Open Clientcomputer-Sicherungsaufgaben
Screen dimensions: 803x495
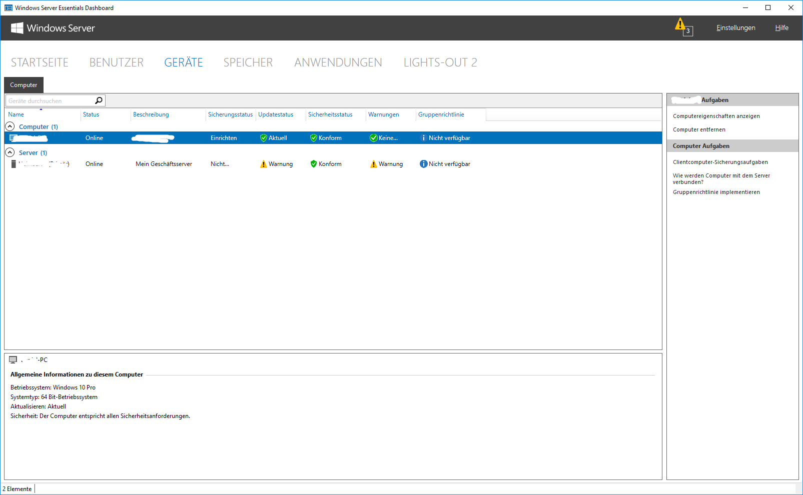tap(720, 162)
